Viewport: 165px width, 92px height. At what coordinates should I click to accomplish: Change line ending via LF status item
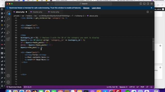[x=137, y=87]
